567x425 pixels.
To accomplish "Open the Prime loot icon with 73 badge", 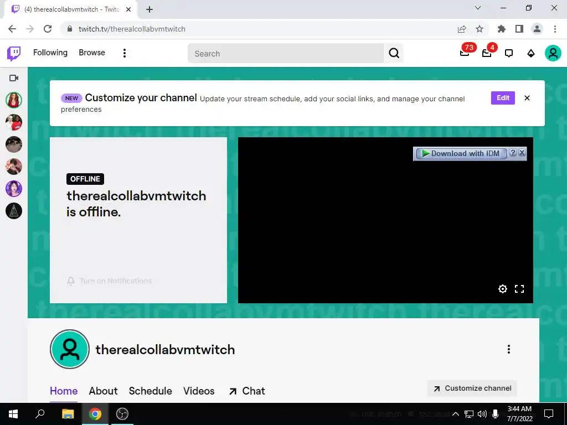I will pos(465,53).
